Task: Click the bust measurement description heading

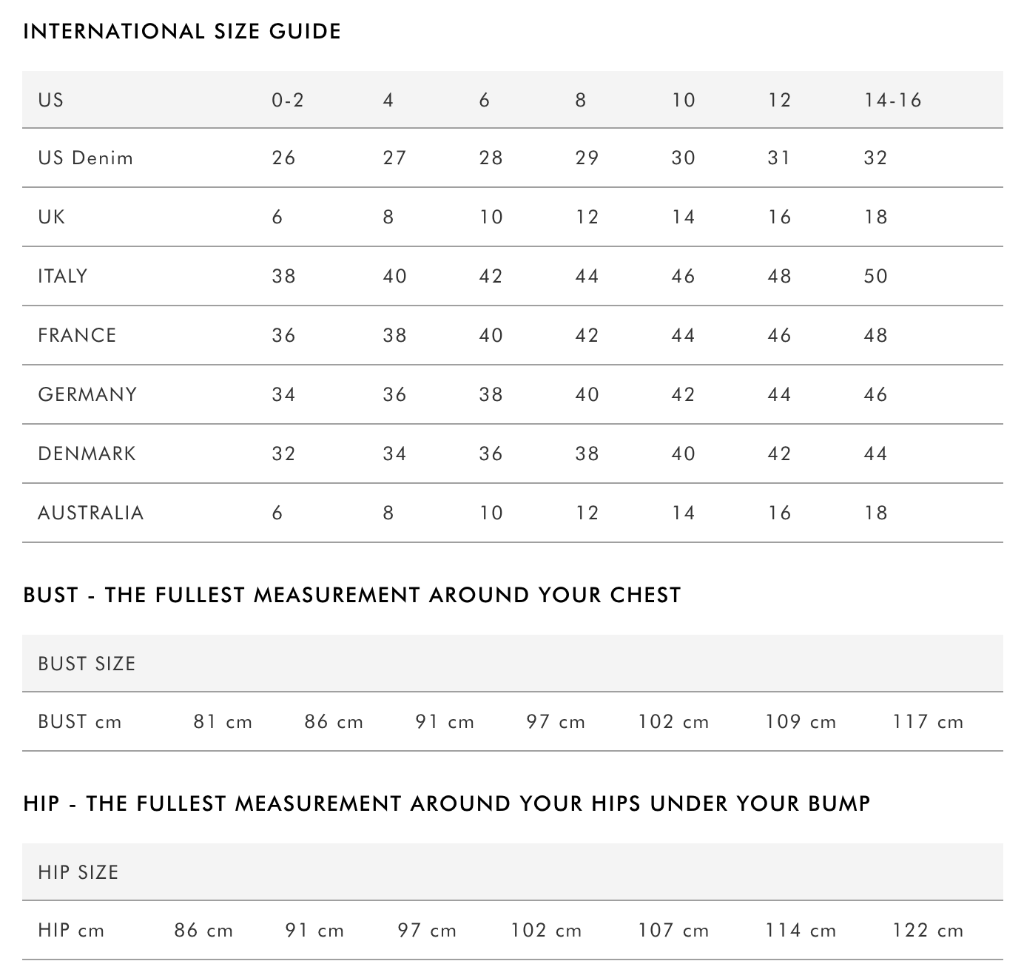Action: [352, 596]
